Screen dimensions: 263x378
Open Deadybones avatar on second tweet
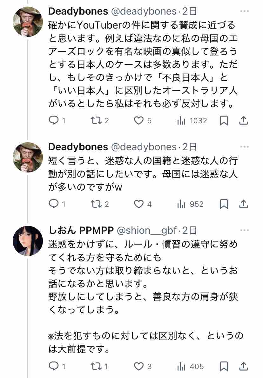[x=28, y=158]
